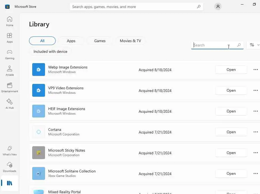Click Xbox Game Studios publisher text

pyautogui.click(x=62, y=176)
